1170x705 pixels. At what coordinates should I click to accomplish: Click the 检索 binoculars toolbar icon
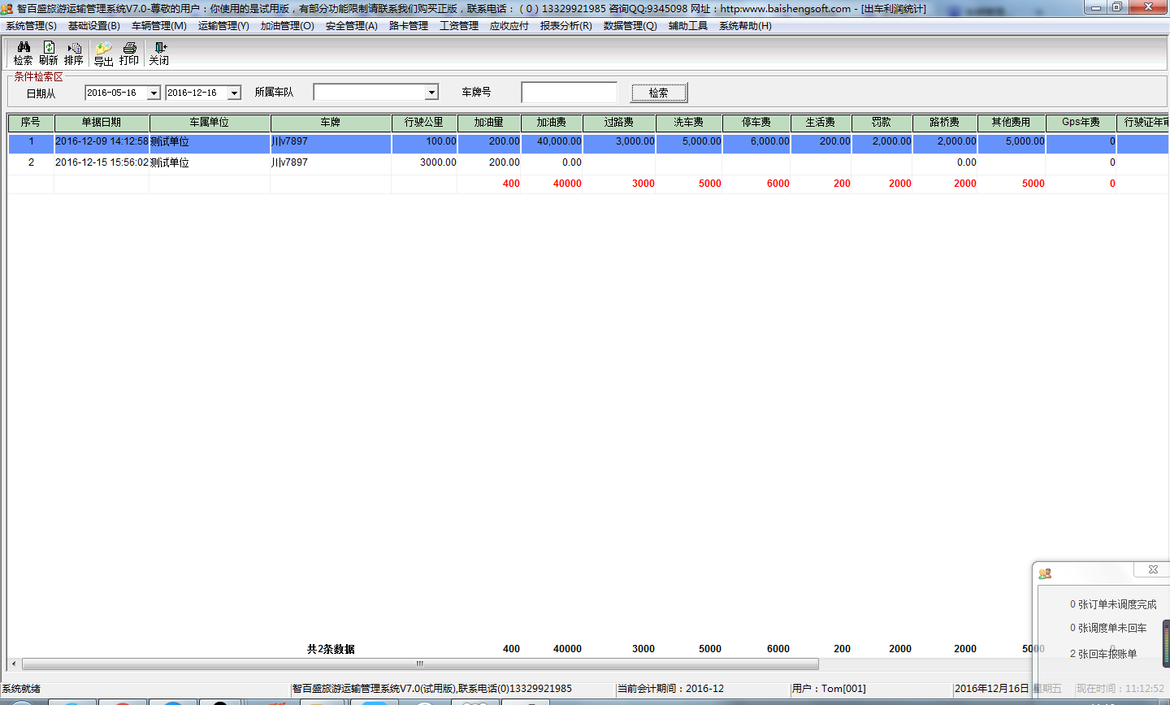click(x=23, y=54)
